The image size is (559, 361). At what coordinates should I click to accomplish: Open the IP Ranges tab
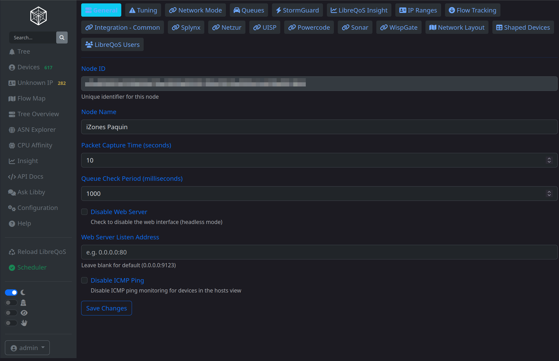pos(418,10)
